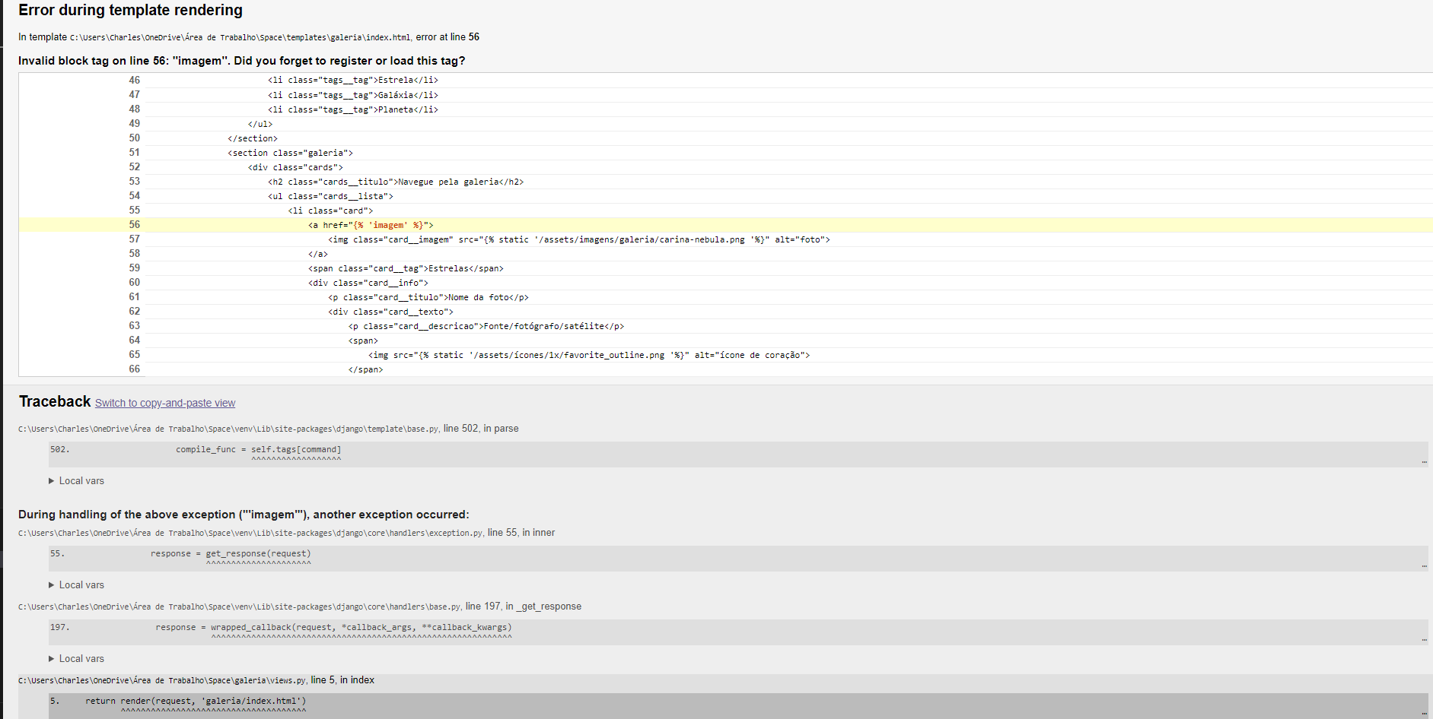Click template line 59 'Estrelas' span
The image size is (1433, 719).
click(406, 268)
